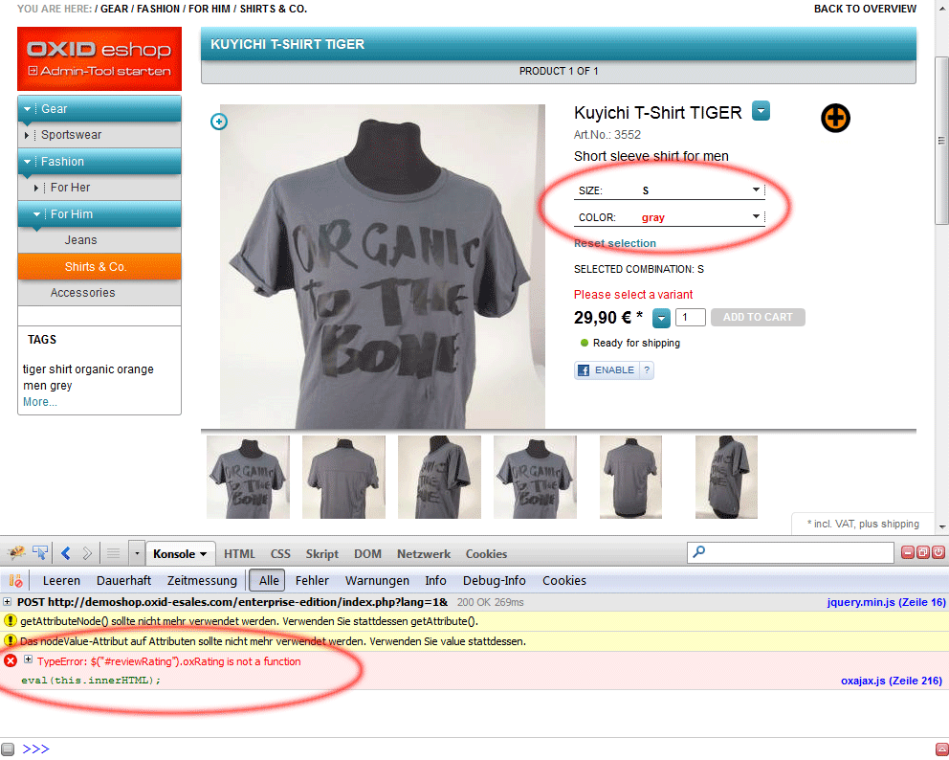Open the oxajax.js (Zeile 216) source link
This screenshot has width=949, height=760.
point(892,681)
